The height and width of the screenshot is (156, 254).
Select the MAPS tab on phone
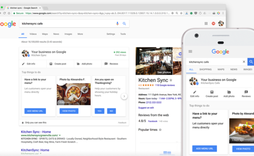click(x=221, y=69)
